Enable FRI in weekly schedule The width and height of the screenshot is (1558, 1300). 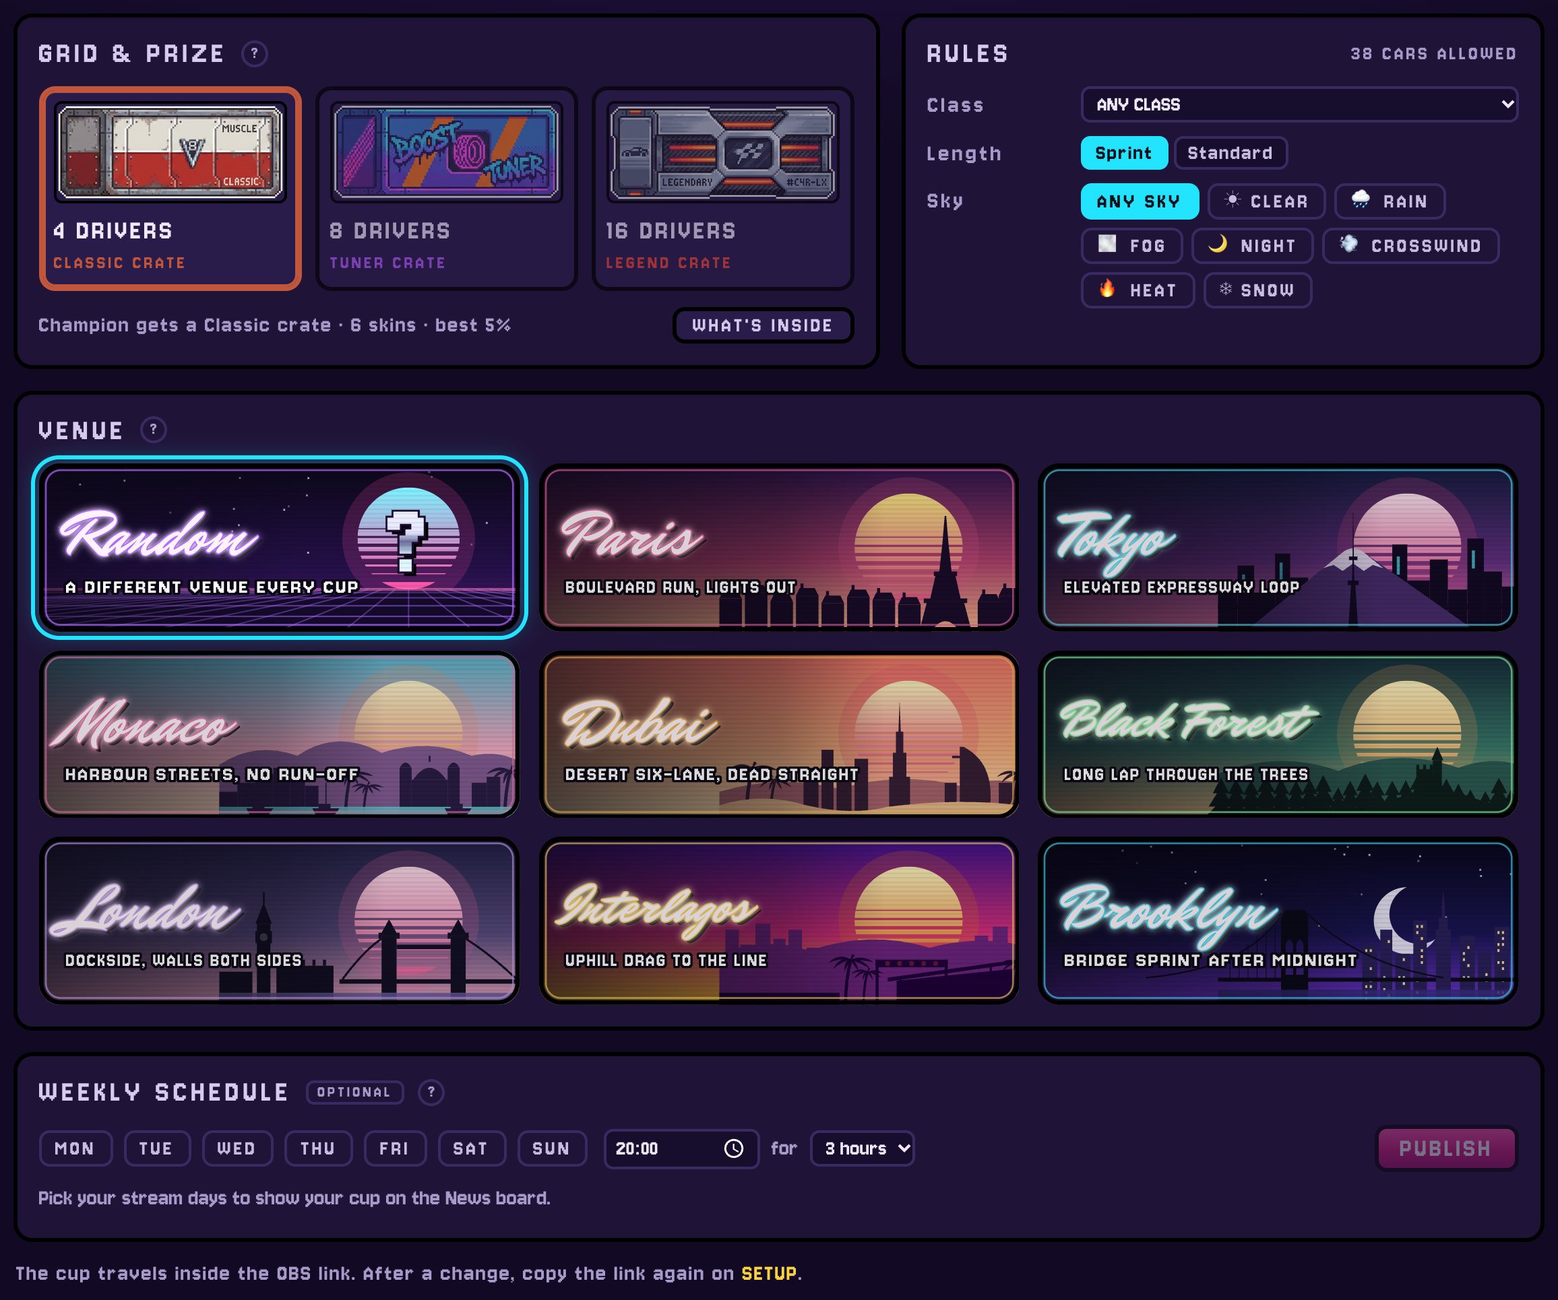(394, 1148)
